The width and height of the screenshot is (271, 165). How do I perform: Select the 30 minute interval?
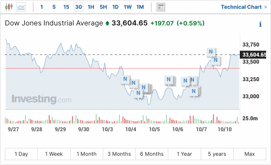79,7
